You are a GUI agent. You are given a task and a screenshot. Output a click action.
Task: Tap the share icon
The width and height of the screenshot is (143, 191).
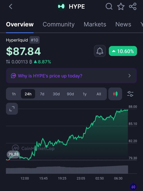tap(133, 6)
